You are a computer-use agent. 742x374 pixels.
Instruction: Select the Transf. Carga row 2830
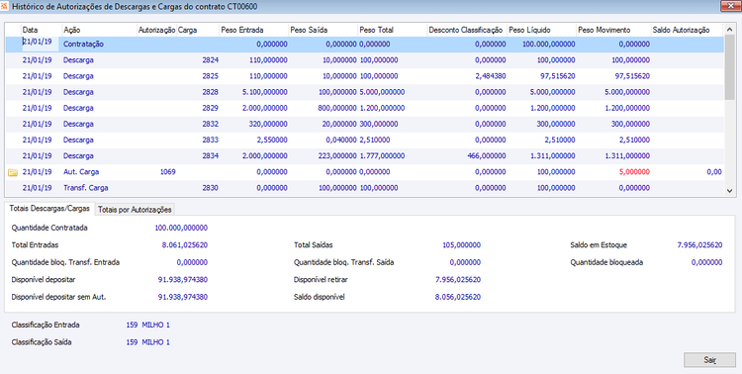[364, 188]
